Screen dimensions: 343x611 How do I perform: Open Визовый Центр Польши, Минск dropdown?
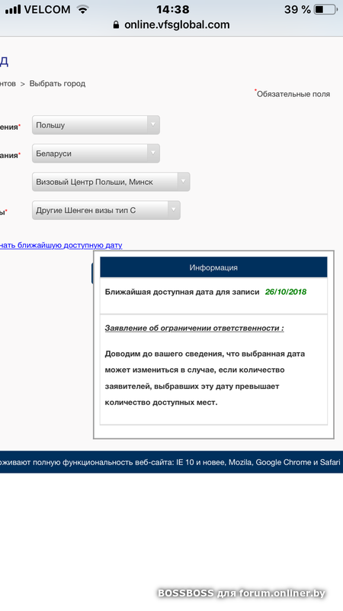pos(111,182)
